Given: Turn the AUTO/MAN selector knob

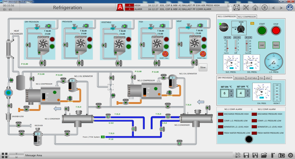Looking at the screenshot, I should tap(241, 29).
